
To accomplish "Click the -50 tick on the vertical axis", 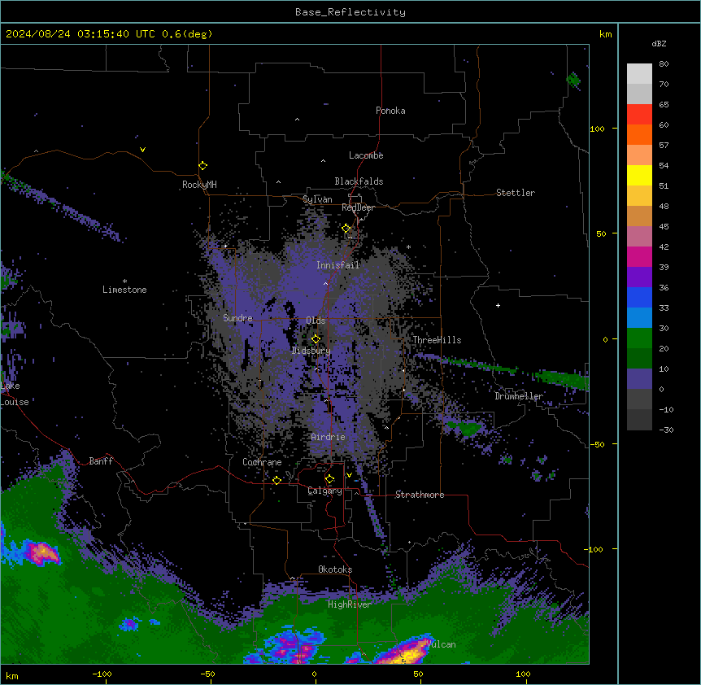I will tap(597, 444).
